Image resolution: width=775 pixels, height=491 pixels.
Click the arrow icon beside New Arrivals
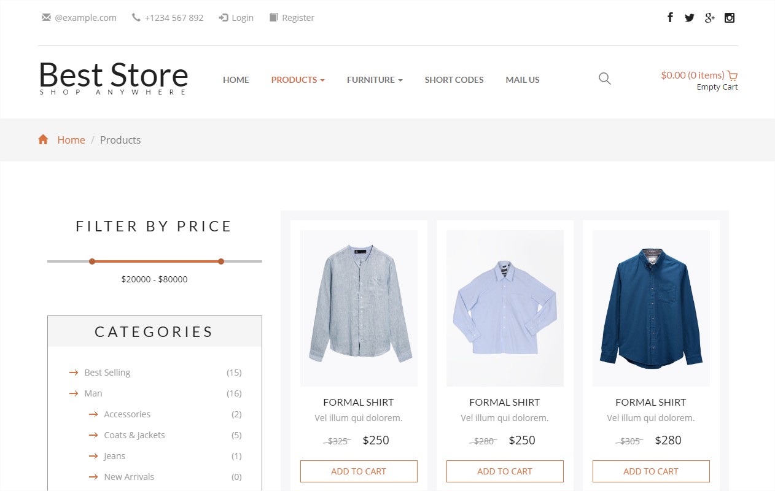[93, 477]
